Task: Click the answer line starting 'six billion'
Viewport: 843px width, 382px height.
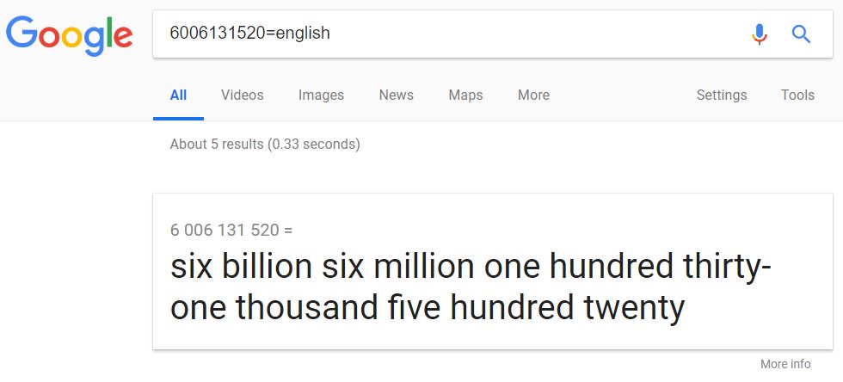Action: [x=471, y=268]
